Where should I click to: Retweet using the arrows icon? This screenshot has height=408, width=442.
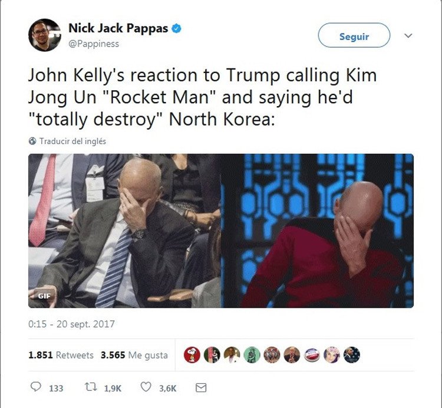click(x=91, y=387)
